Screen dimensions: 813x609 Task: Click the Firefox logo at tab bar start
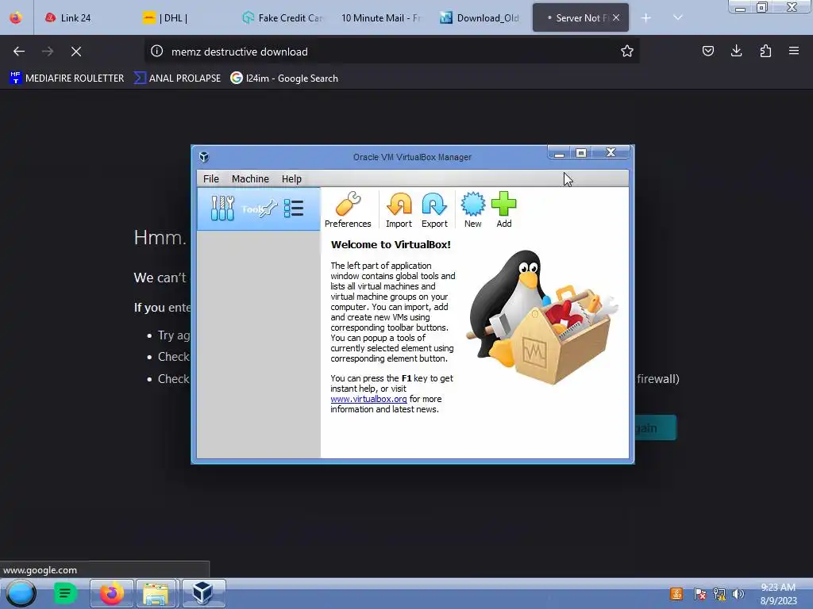[x=16, y=18]
